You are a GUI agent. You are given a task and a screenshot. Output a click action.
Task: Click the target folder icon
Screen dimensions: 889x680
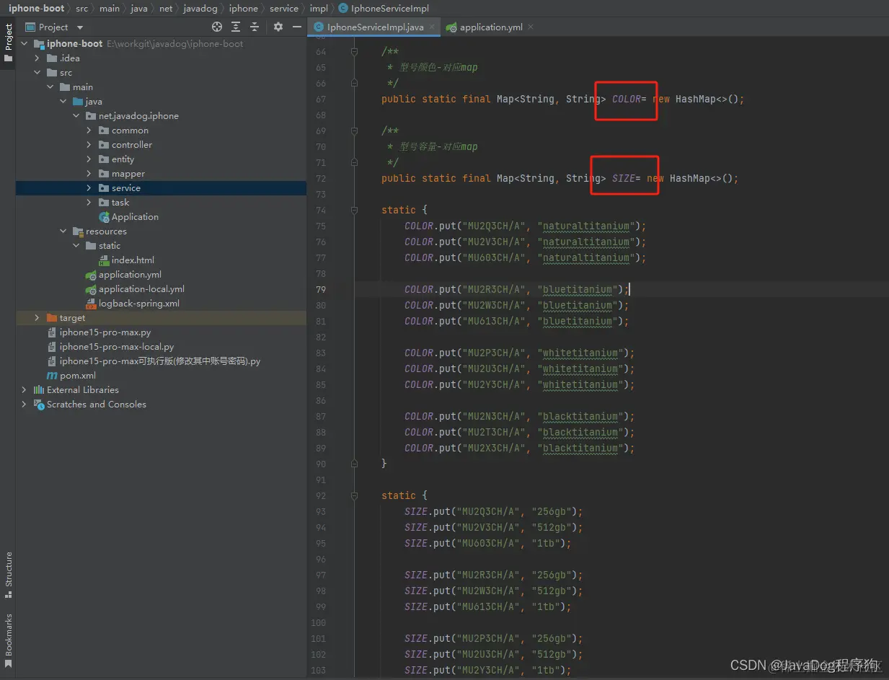click(x=52, y=318)
